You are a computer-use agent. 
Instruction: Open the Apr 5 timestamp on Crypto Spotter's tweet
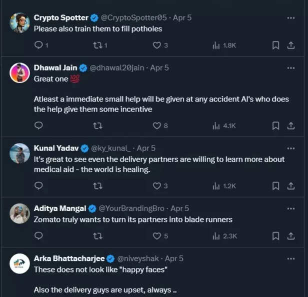point(181,17)
